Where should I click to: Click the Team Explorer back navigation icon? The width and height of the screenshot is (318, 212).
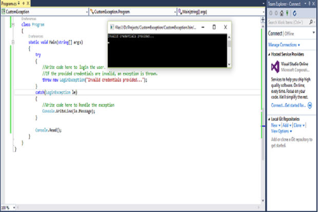[x=271, y=13]
